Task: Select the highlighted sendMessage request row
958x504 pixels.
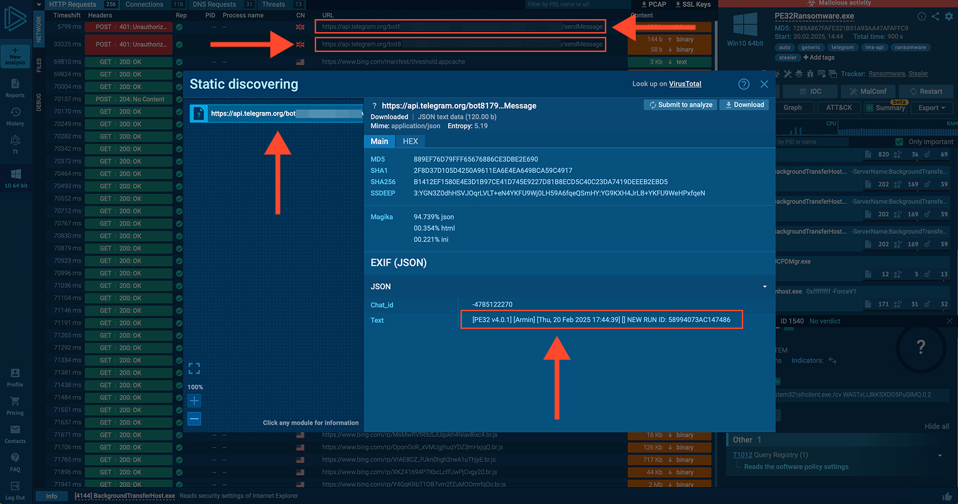Action: pos(460,26)
